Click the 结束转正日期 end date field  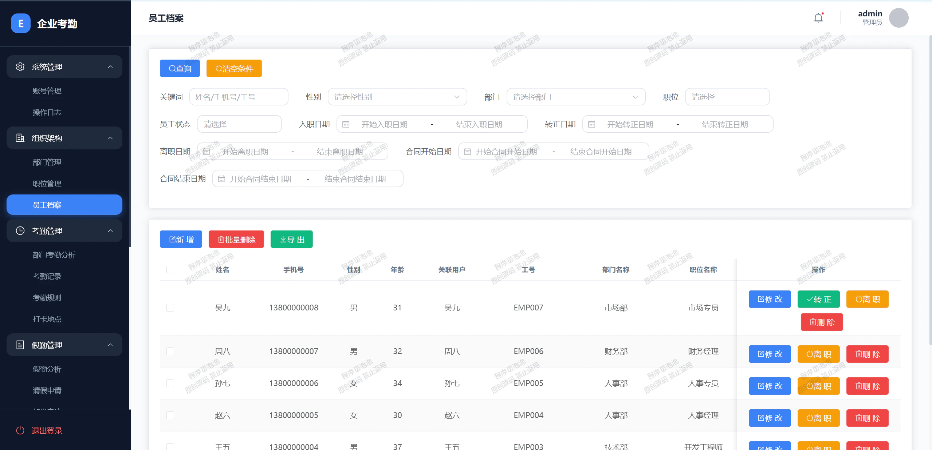tap(725, 124)
